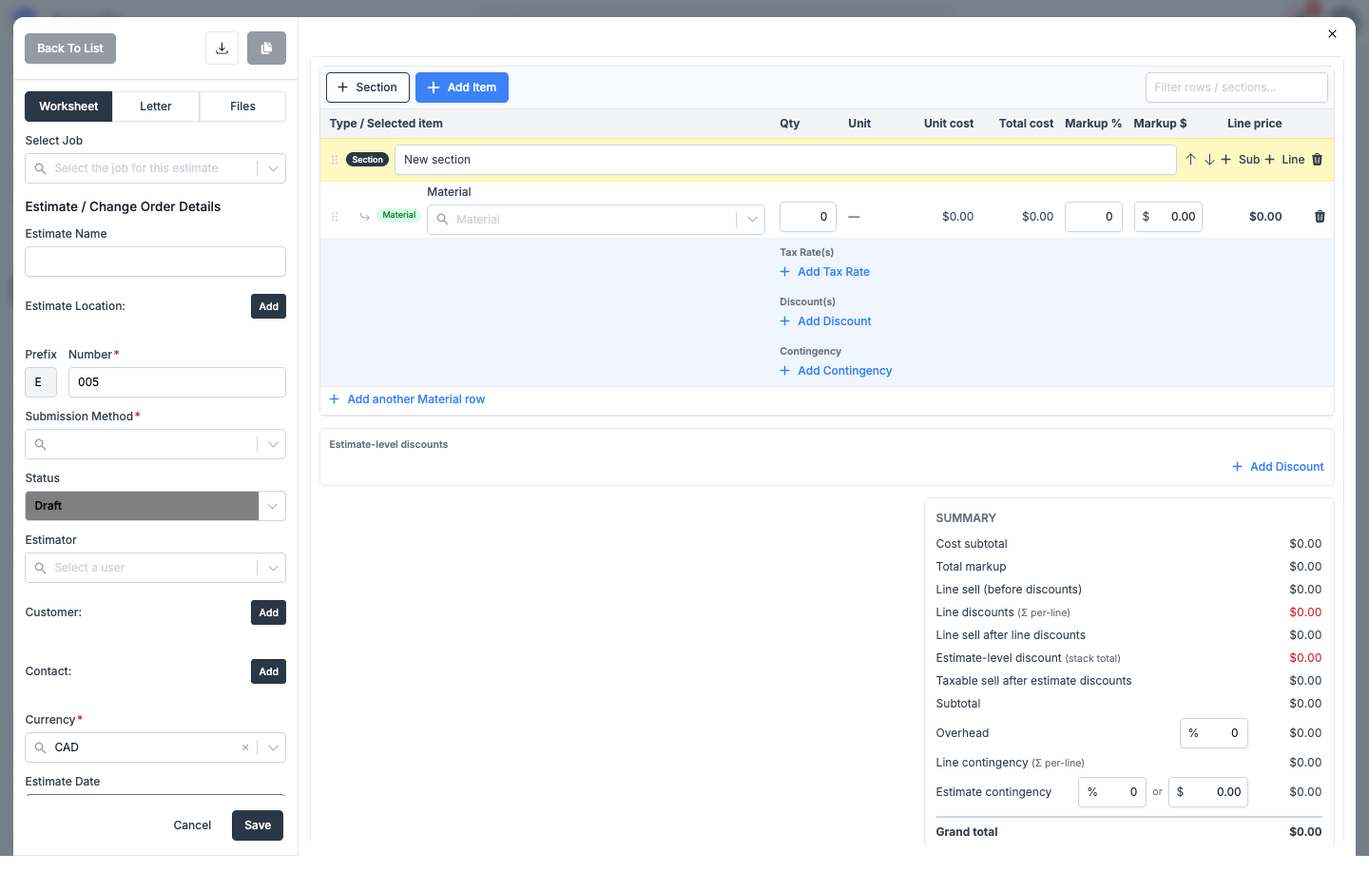Add a line Discount under Discount(s)
The width and height of the screenshot is (1369, 873).
825,321
